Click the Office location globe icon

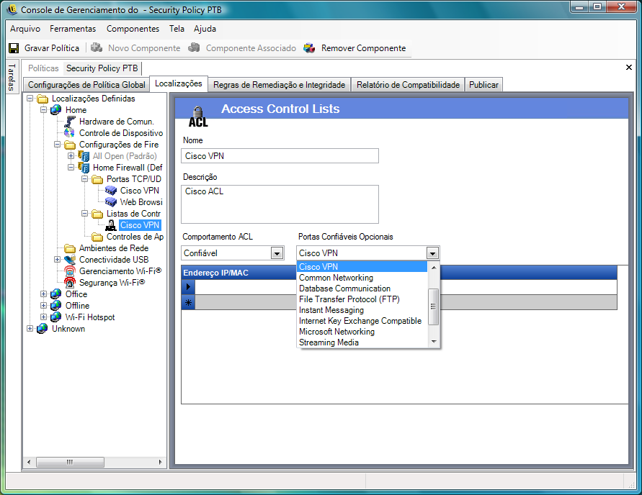click(56, 294)
